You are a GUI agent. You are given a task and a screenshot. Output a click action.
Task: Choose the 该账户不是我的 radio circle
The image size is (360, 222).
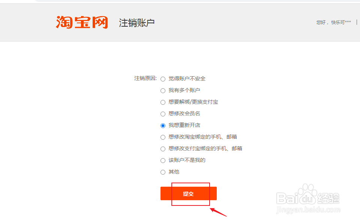pyautogui.click(x=163, y=160)
